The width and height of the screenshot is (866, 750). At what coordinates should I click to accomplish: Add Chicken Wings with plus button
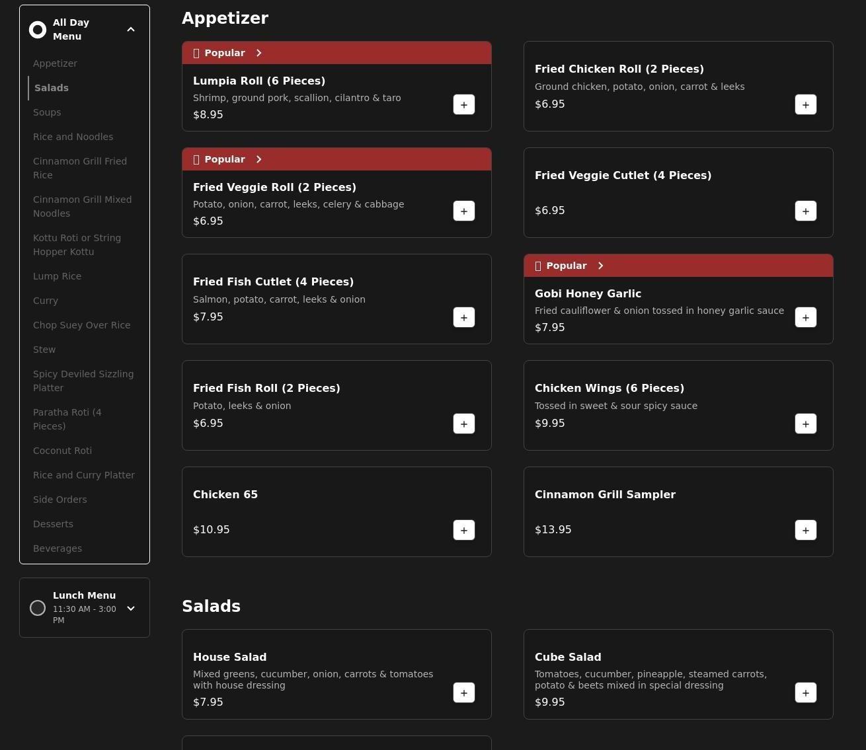[805, 424]
